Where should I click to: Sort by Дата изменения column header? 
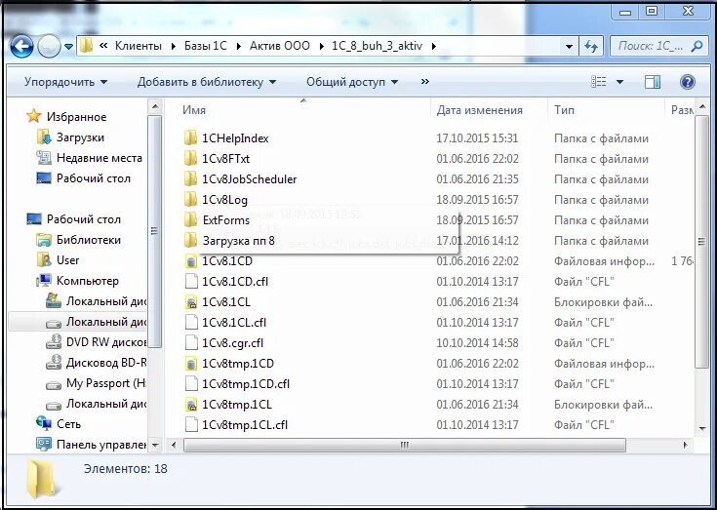click(479, 110)
